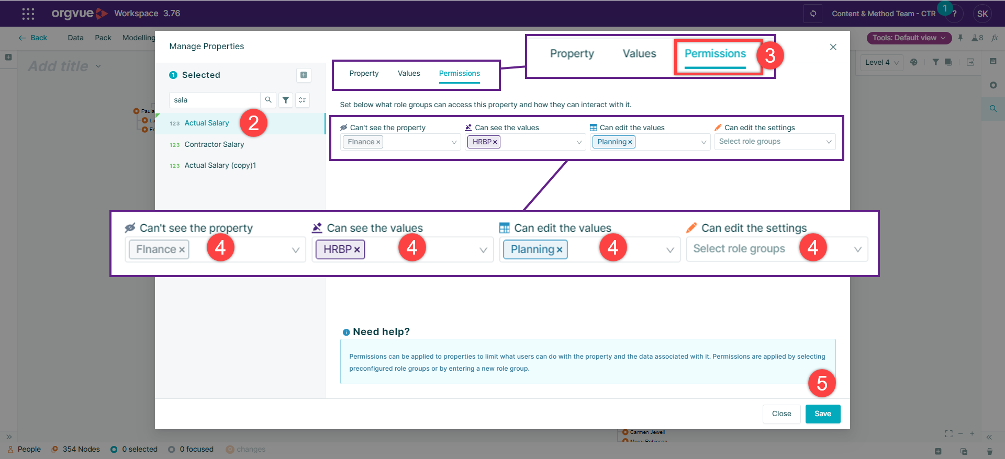
Task: Open the color palette styling icon
Action: (914, 62)
